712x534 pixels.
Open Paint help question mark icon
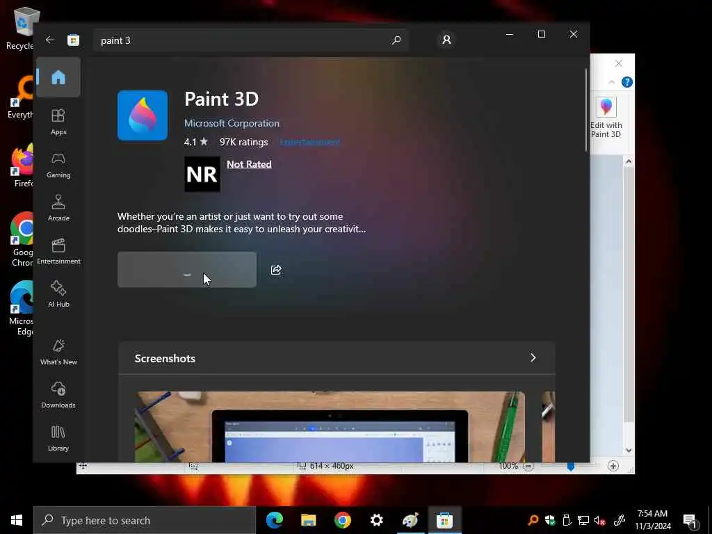(x=627, y=82)
